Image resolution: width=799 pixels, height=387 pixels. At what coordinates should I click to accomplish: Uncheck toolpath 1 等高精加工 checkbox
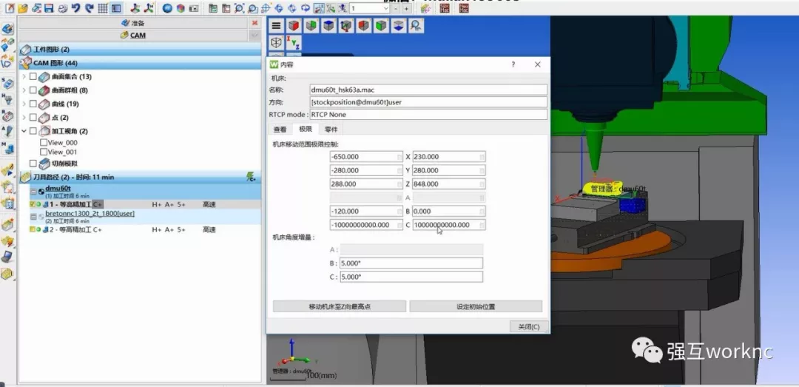pyautogui.click(x=33, y=204)
